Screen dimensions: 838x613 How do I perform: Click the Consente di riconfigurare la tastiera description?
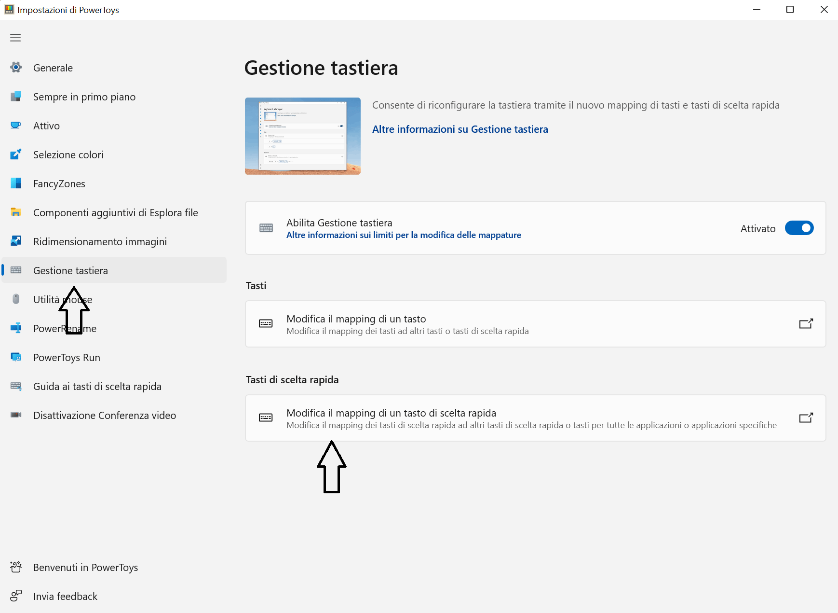tap(576, 105)
